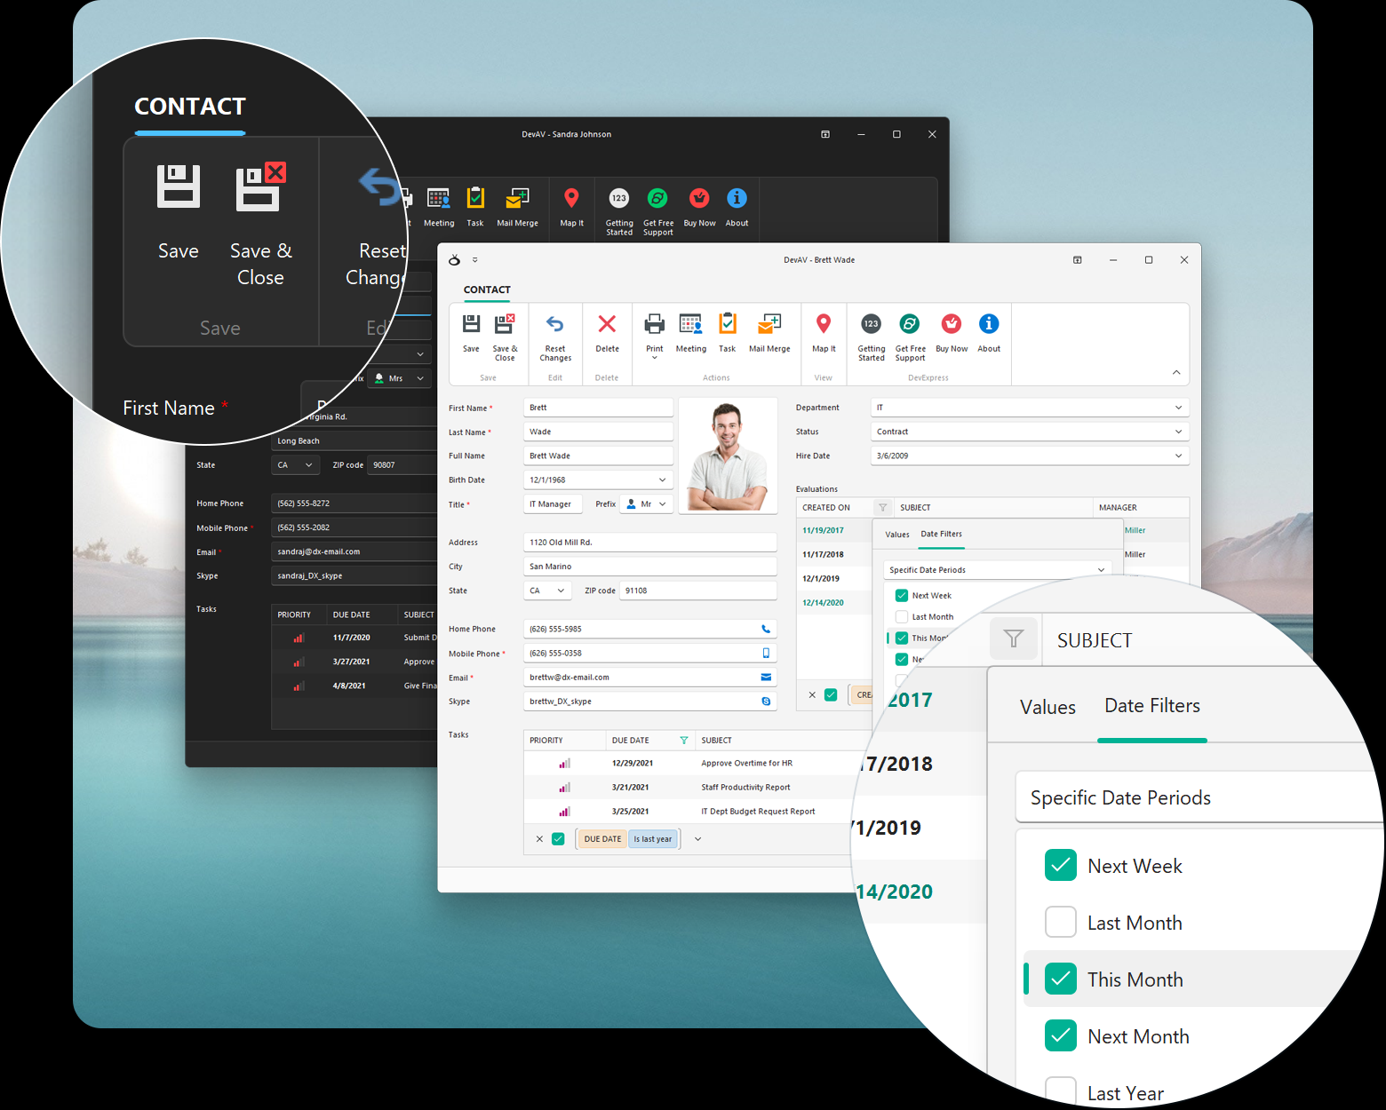Screen dimensions: 1386x1110
Task: Toggle the Evaluations filter-enabled checkbox below the grid
Action: click(831, 695)
